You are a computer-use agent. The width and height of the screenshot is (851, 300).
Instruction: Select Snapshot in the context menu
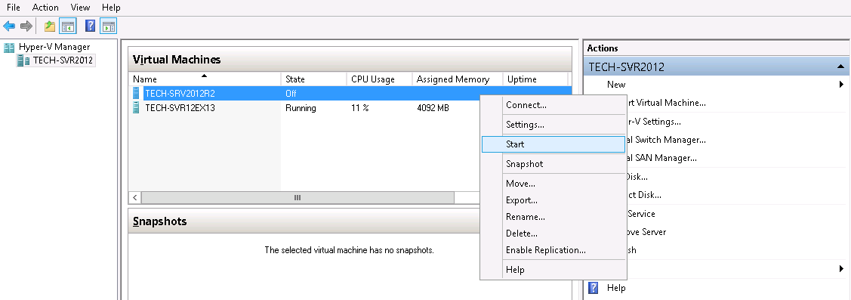[x=553, y=163]
